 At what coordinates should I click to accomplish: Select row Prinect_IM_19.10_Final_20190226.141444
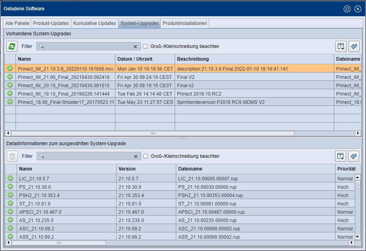(183, 94)
